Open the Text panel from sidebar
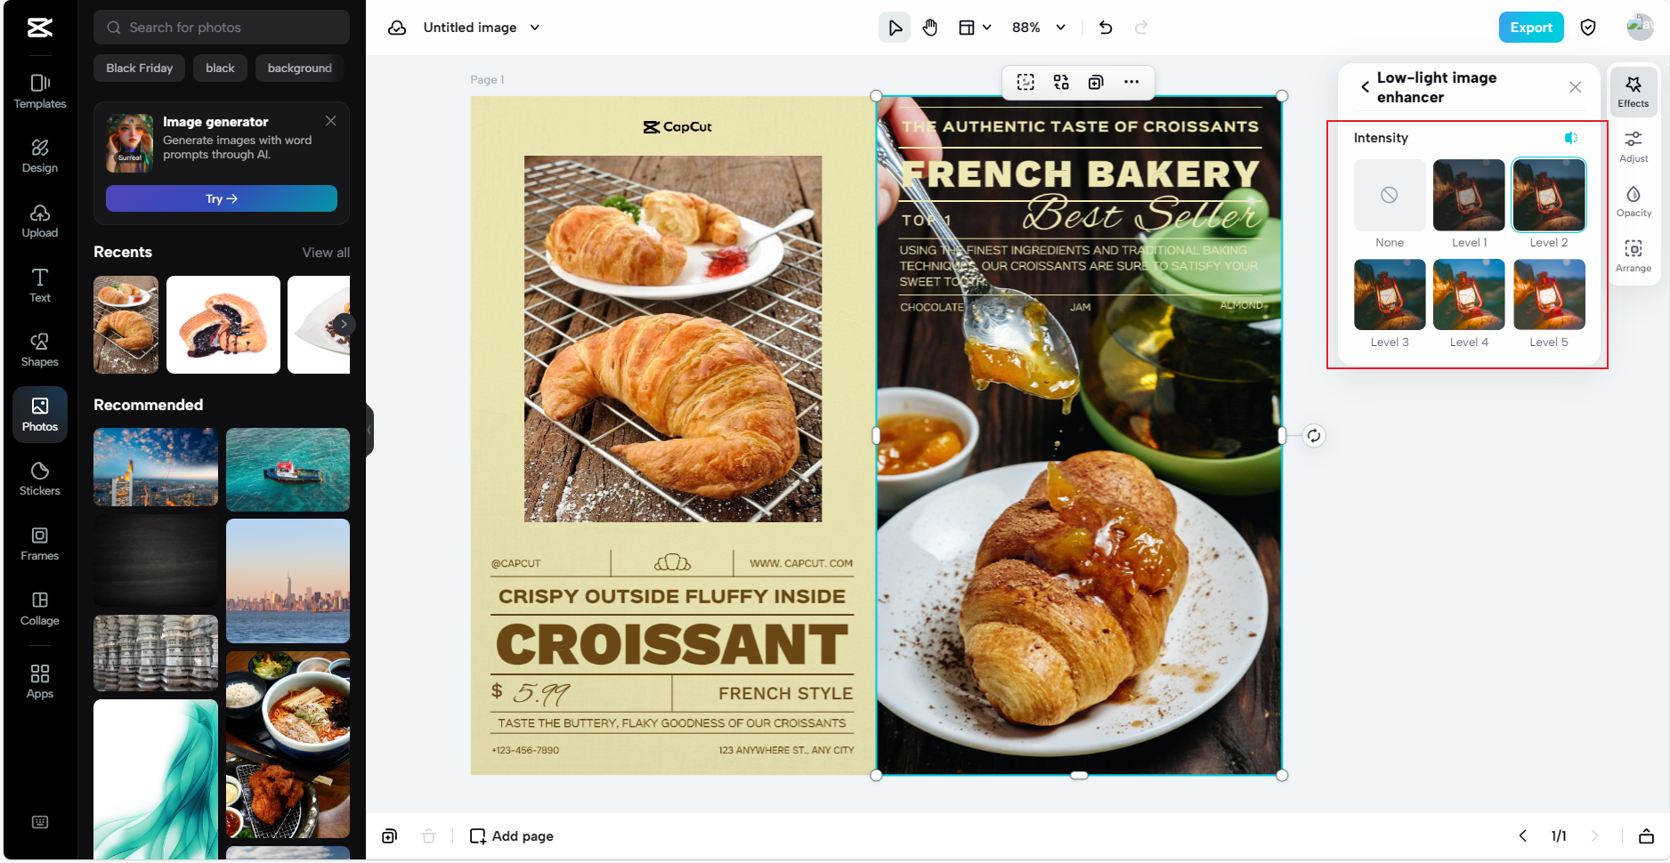The image size is (1670, 863). click(39, 285)
